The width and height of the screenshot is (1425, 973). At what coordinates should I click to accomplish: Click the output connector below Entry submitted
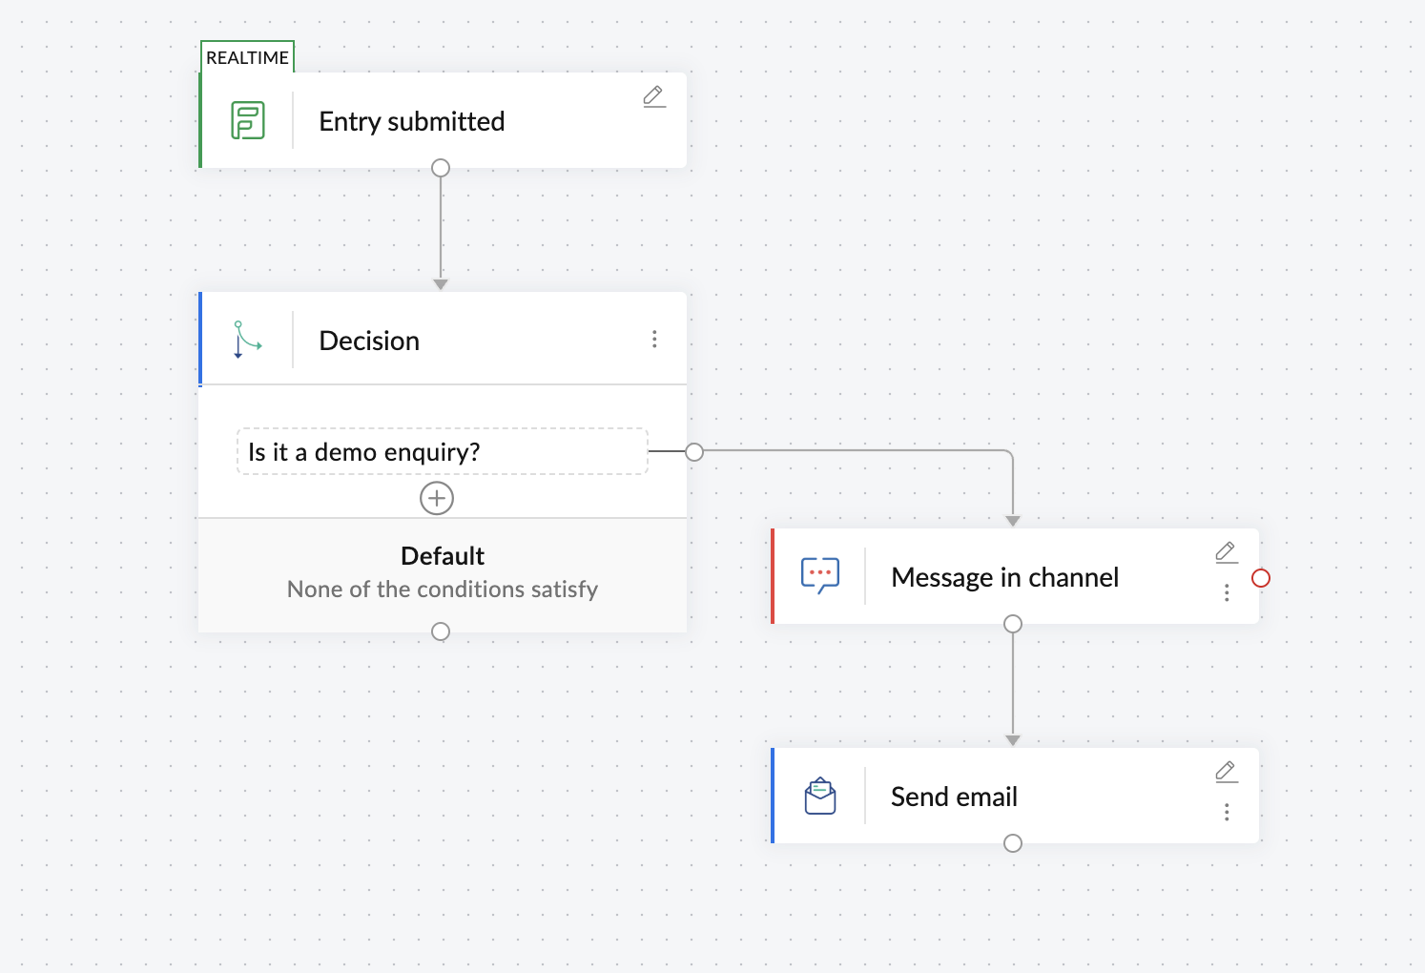(x=441, y=169)
